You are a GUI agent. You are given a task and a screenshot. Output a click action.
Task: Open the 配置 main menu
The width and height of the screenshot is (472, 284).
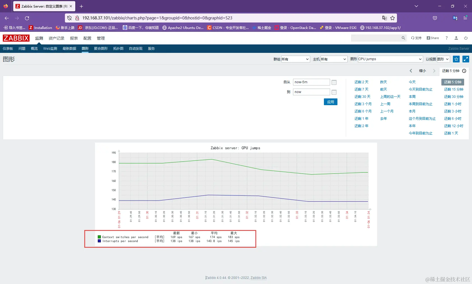(x=87, y=38)
